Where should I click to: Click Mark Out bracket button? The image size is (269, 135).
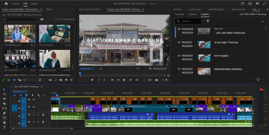[104, 80]
